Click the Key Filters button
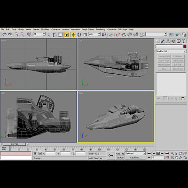The image size is (188, 188). pos(135,157)
